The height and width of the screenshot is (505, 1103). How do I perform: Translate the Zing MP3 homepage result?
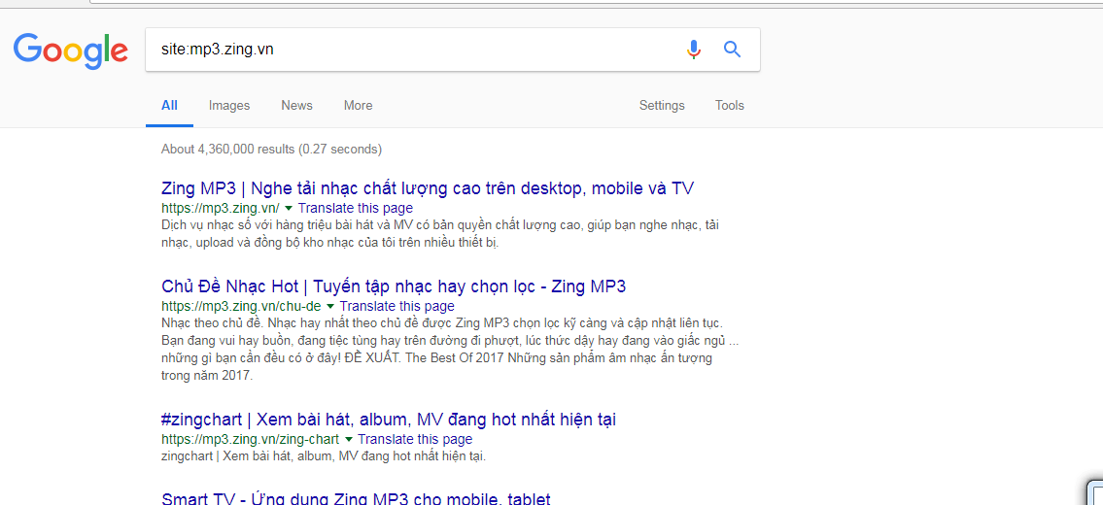356,208
